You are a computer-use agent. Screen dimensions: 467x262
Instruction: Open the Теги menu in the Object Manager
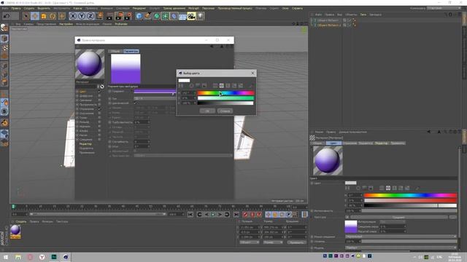[363, 15]
